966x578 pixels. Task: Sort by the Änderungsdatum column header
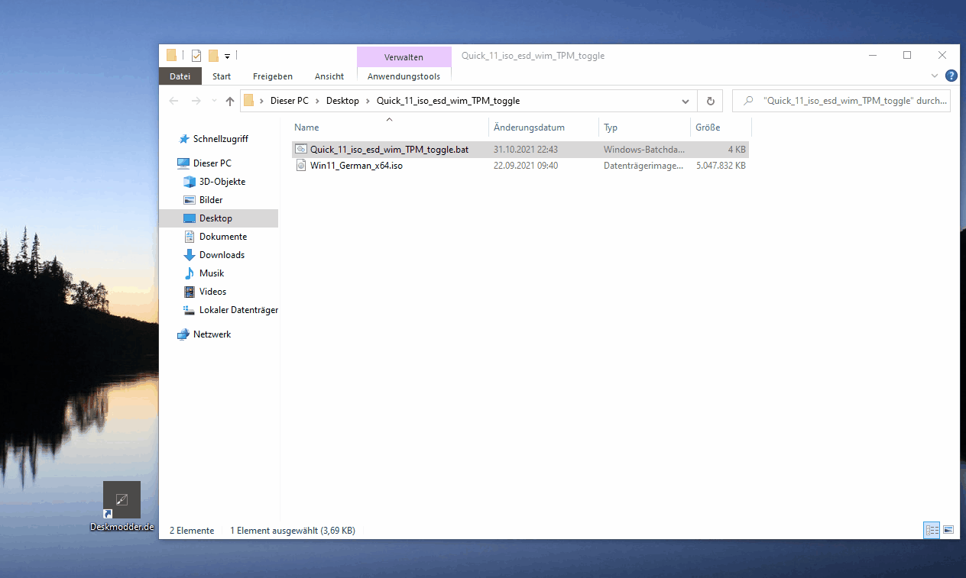click(543, 128)
